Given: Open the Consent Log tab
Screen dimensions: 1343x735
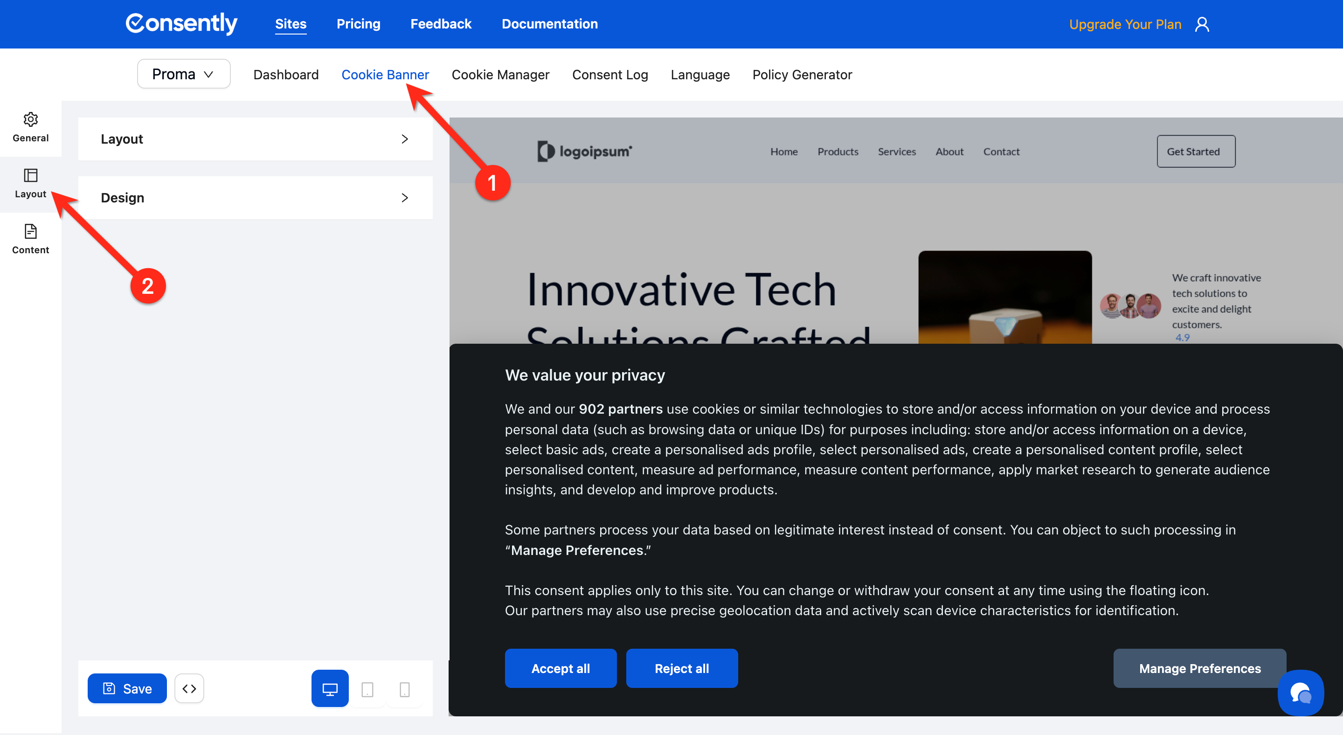Looking at the screenshot, I should point(609,75).
